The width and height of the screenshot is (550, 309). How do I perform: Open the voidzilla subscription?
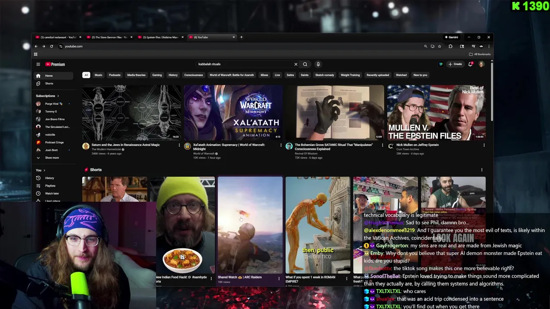tap(54, 135)
